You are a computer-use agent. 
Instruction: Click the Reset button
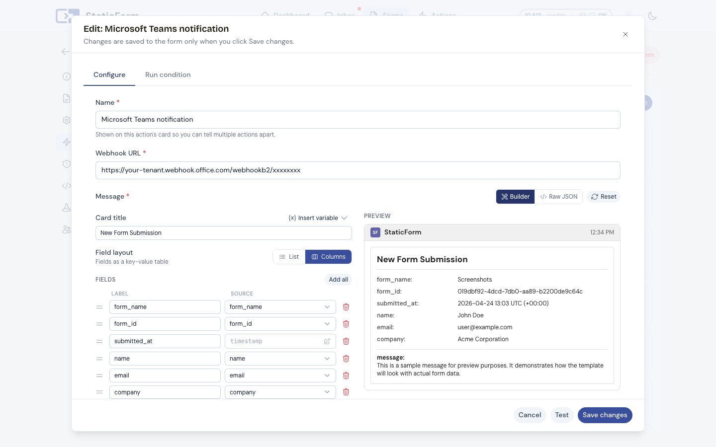[x=604, y=197]
